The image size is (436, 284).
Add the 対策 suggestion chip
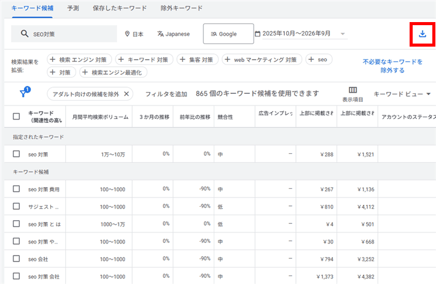click(61, 72)
